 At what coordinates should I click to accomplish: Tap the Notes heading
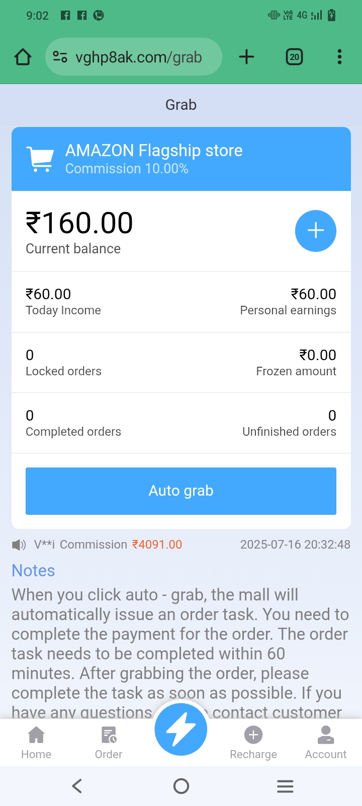point(33,571)
